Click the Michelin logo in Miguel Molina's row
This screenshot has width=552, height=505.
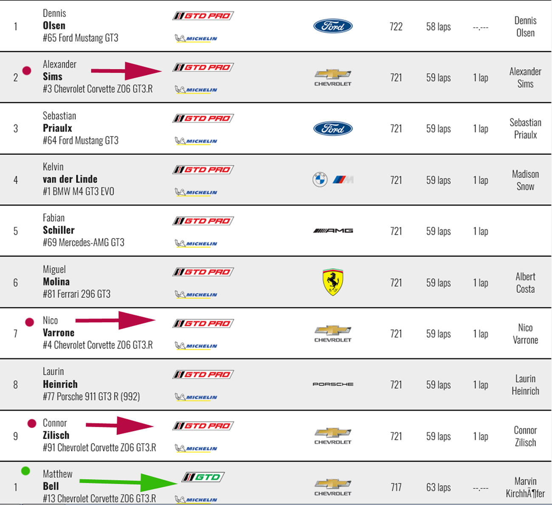[196, 294]
